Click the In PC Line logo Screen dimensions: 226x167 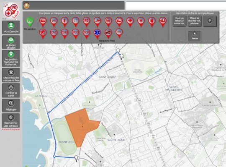tap(11, 11)
